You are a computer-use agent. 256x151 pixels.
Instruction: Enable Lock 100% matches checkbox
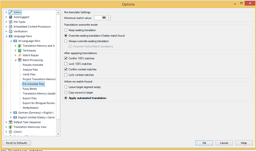tap(66, 64)
